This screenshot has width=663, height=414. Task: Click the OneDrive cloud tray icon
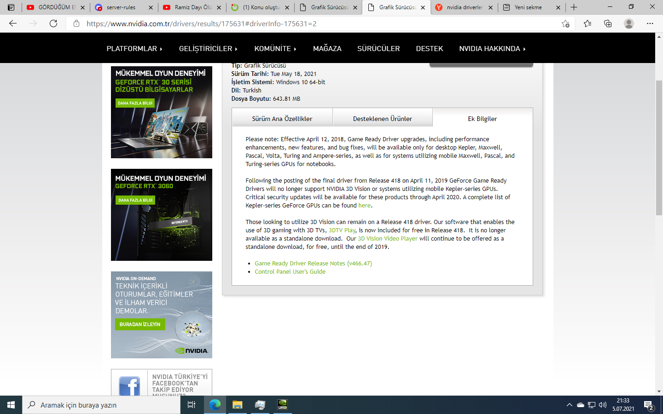click(x=581, y=405)
